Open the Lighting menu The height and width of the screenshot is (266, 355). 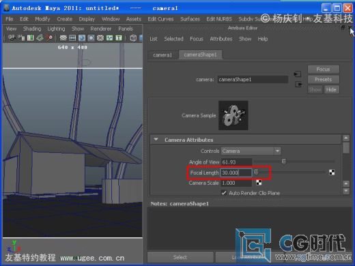56,29
